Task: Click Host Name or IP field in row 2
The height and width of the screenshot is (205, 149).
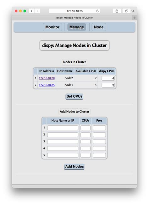Action: [x=63, y=135]
